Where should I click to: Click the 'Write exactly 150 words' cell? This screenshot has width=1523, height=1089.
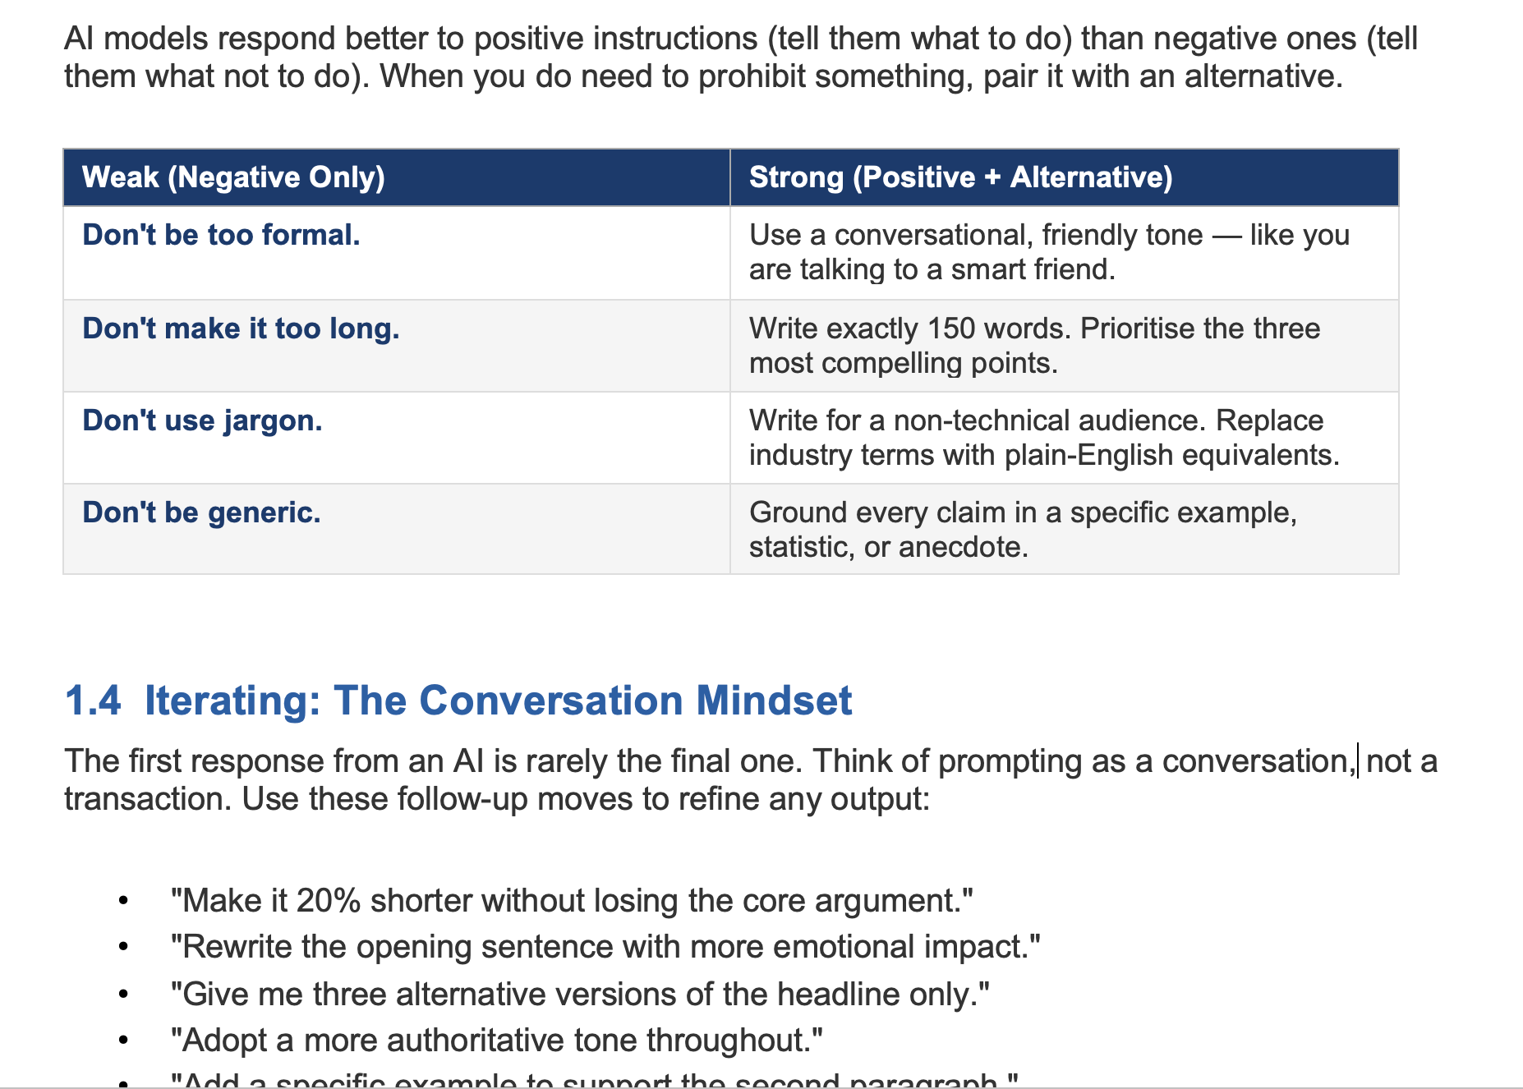[1065, 346]
